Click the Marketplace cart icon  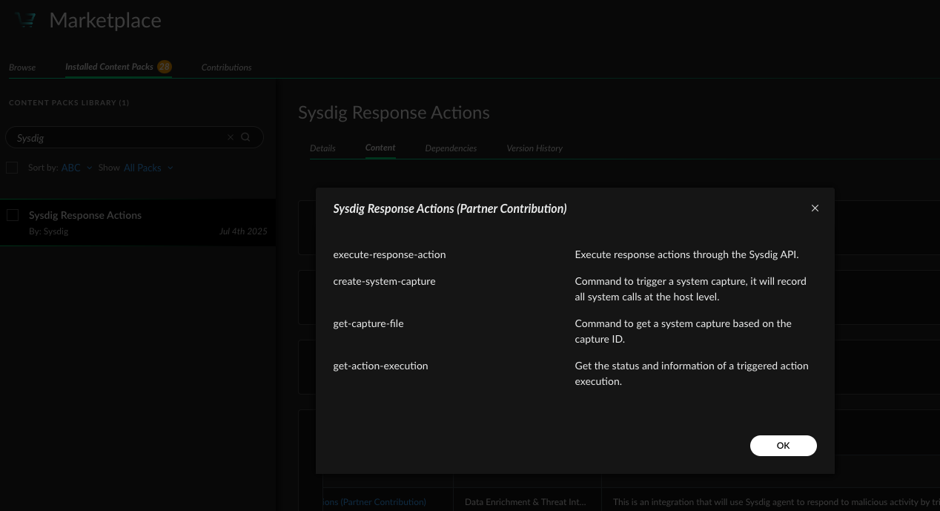click(25, 20)
